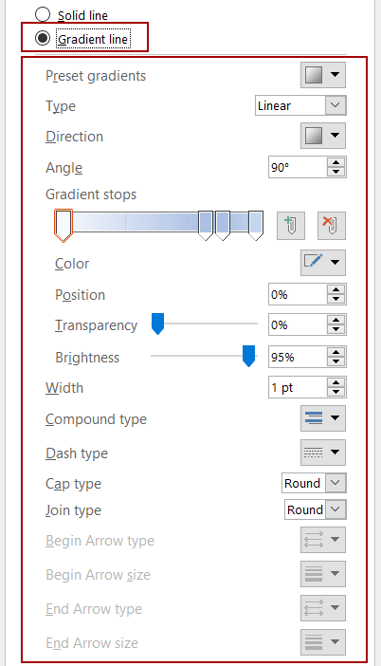Select the first gradient stop marker
This screenshot has width=381, height=666.
pos(63,225)
